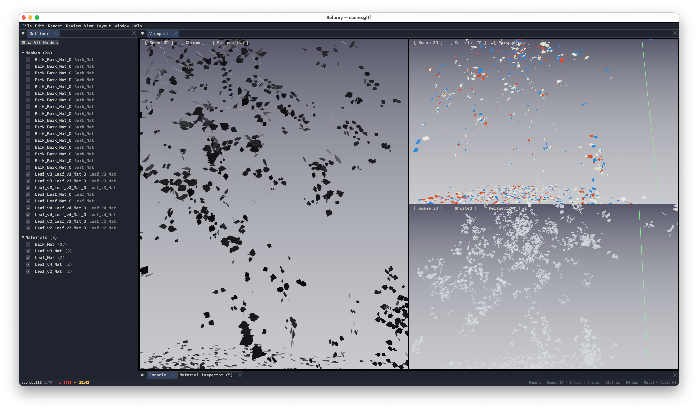Click the 2913 error count

67,383
